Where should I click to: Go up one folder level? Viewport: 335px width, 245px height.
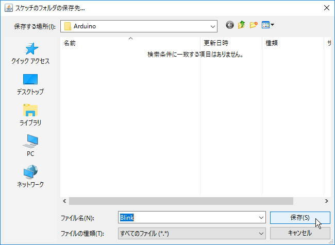click(241, 25)
